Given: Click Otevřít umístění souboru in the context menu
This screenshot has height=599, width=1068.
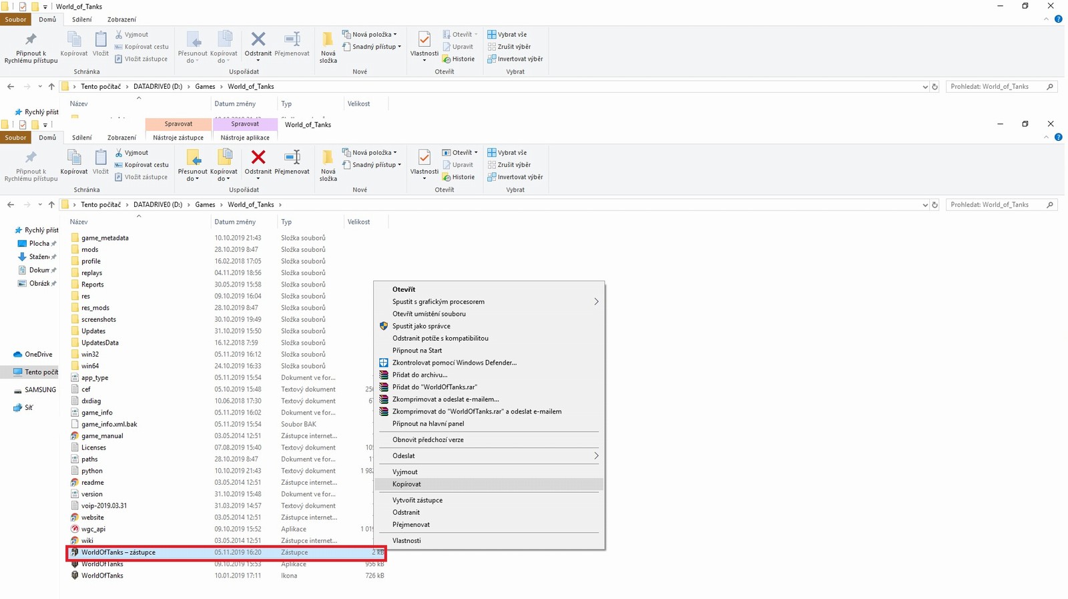Looking at the screenshot, I should 429,314.
